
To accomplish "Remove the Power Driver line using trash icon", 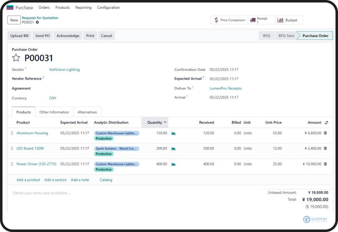I will 325,164.
